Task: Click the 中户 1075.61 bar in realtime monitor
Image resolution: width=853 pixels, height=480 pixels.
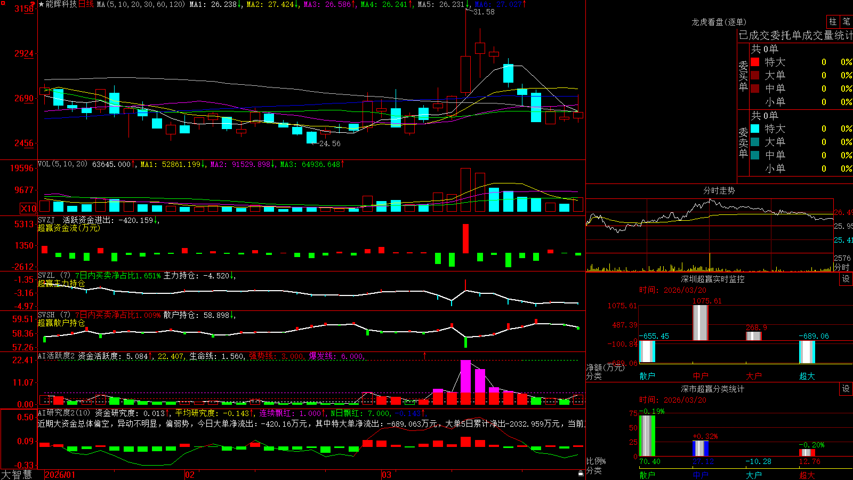Action: 701,323
